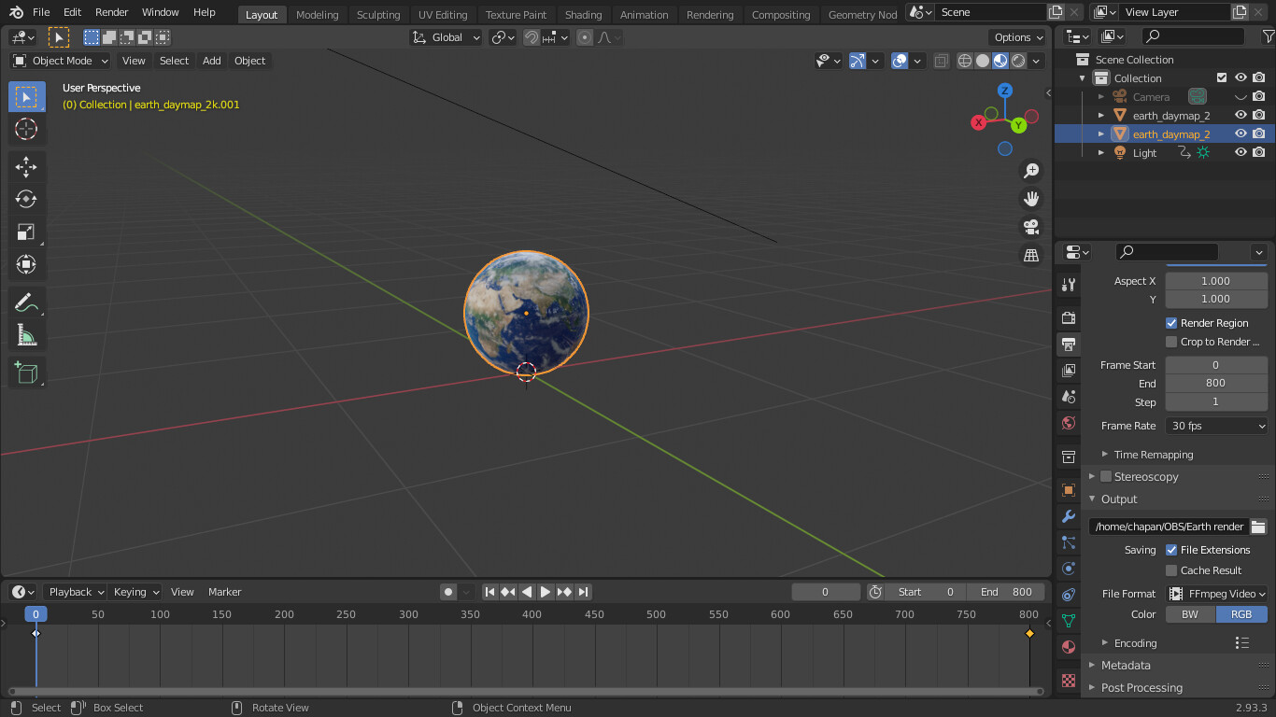The image size is (1276, 717).
Task: Activate the Annotate tool
Action: [x=26, y=302]
